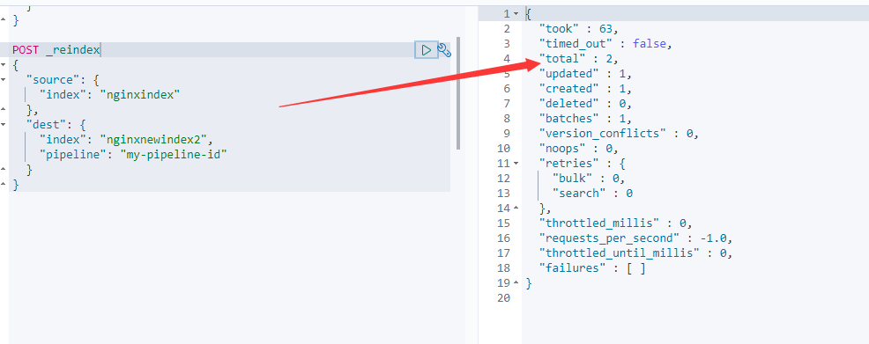Click the "my-pipeline-id" pipeline value
869x344 pixels.
(174, 154)
